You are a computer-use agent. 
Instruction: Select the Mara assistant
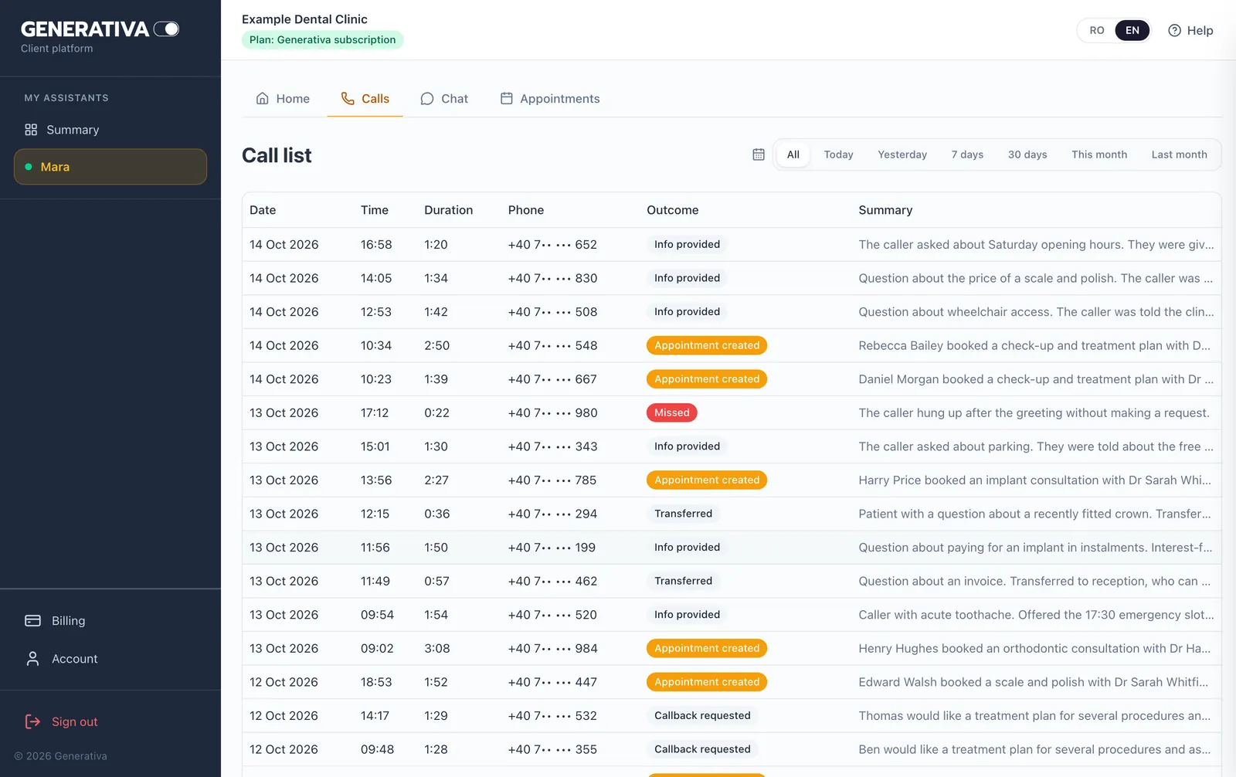click(110, 167)
